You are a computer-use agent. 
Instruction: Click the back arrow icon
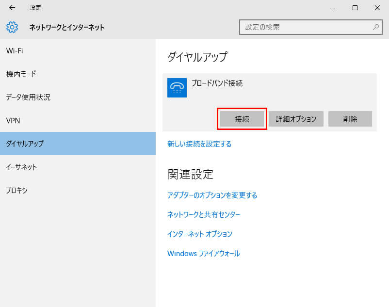(12, 8)
